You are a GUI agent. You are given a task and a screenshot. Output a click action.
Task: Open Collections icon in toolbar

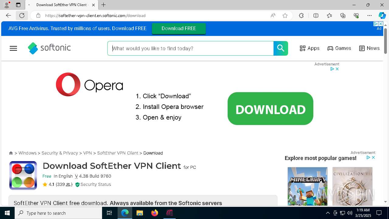pos(343,16)
